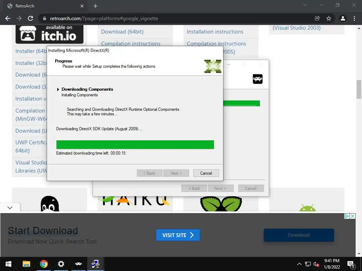Click the RetroArch invader logo in setup window

pos(258,79)
